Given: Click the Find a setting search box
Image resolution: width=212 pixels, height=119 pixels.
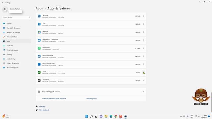Looking at the screenshot, I should coord(17,18).
